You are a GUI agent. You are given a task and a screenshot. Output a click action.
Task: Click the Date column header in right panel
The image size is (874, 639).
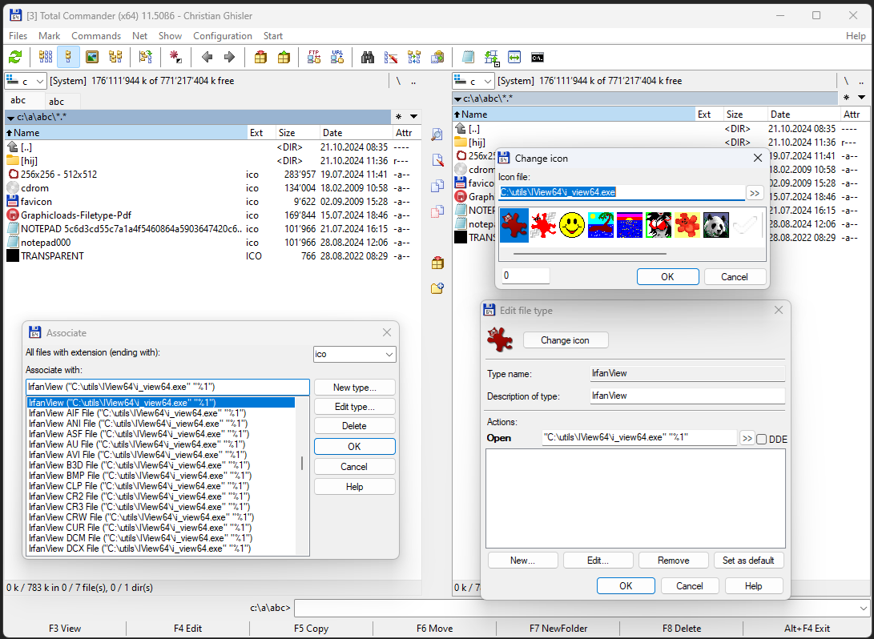[x=804, y=115]
